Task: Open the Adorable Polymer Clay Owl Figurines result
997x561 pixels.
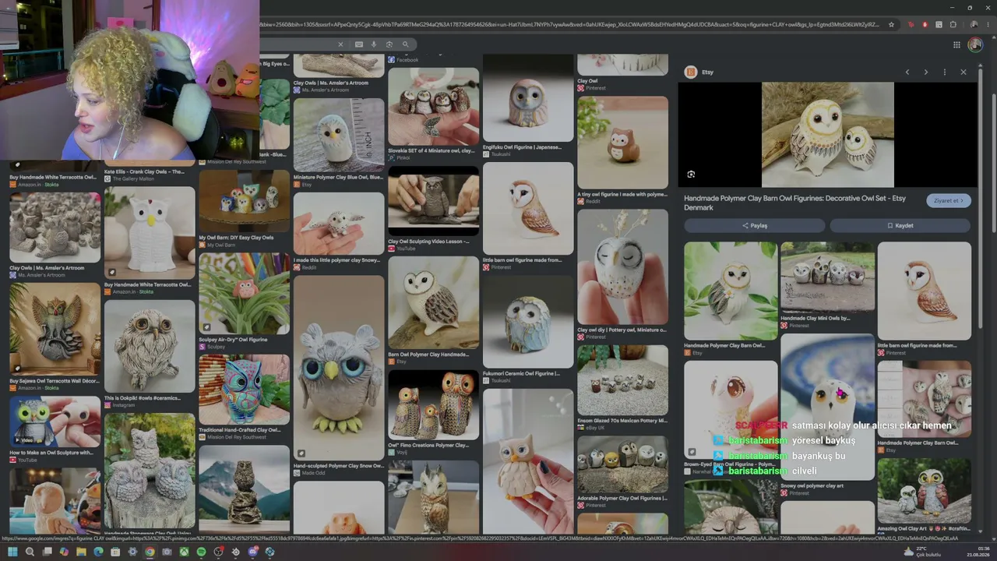Action: click(622, 464)
